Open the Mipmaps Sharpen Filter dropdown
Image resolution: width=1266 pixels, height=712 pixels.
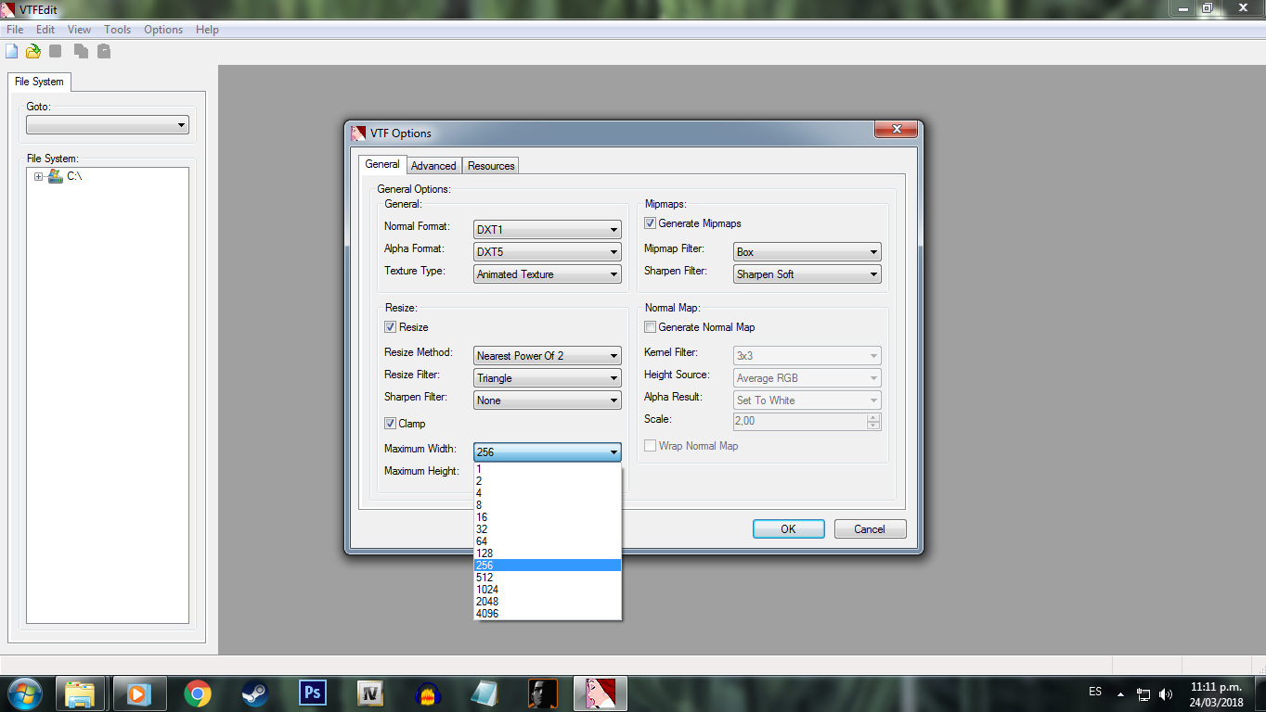(807, 274)
